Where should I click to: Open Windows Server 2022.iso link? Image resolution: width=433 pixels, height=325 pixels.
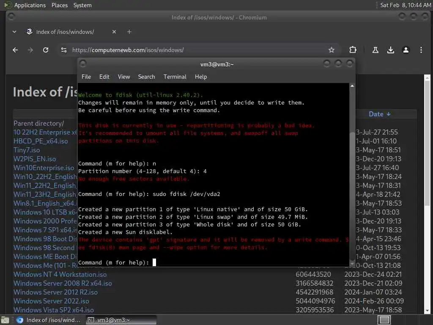pyautogui.click(x=51, y=301)
